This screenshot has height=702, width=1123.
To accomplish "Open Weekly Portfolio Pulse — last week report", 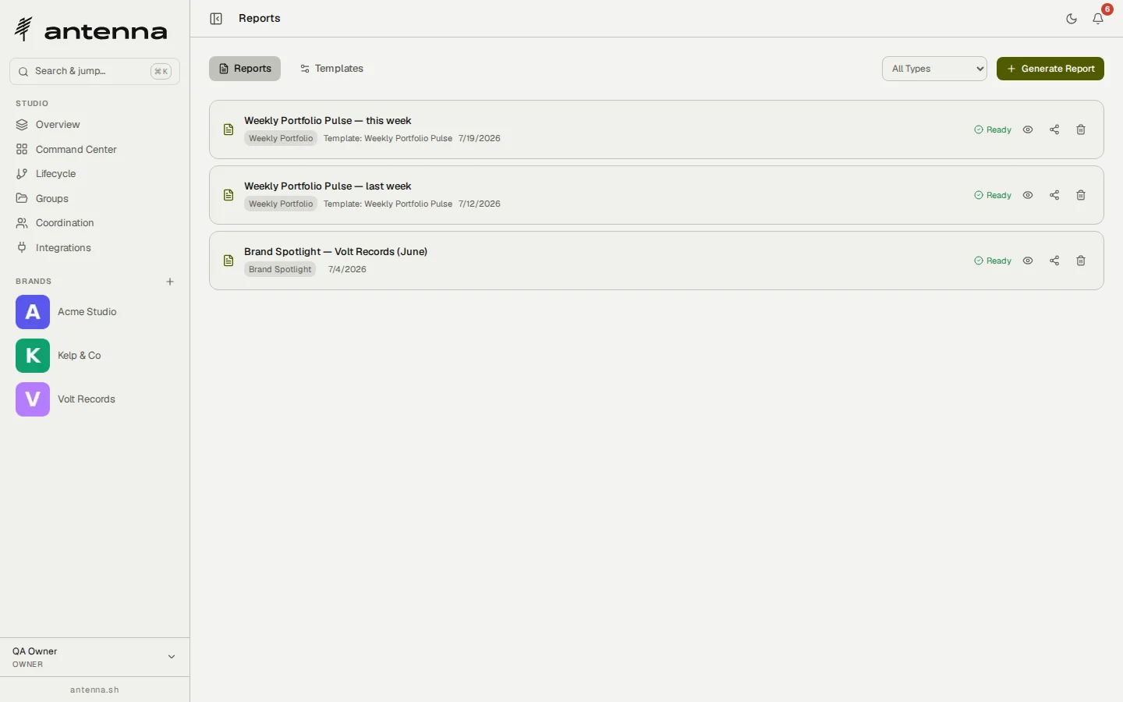I will [328, 186].
